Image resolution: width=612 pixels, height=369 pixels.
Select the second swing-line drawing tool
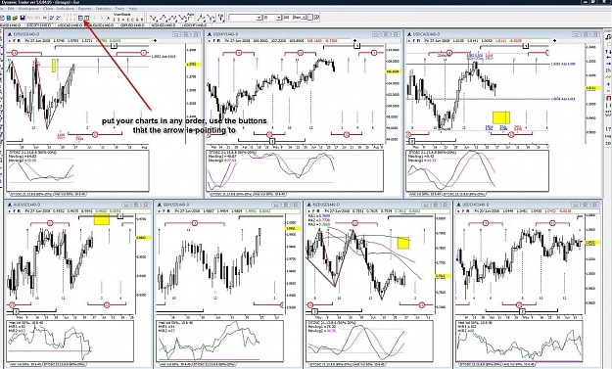click(x=164, y=18)
